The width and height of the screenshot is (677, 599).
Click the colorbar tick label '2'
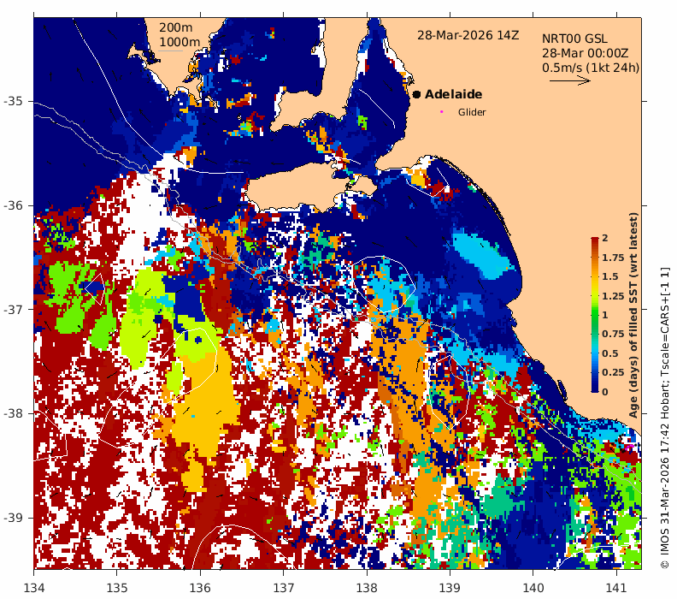pyautogui.click(x=605, y=238)
